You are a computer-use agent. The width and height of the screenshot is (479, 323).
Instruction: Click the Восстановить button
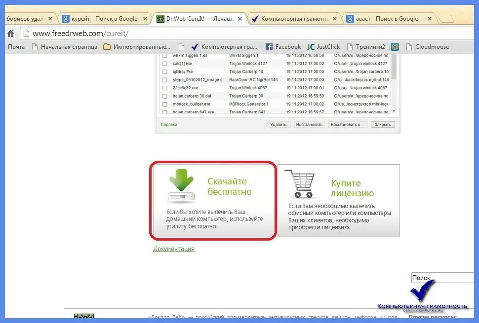tap(309, 124)
